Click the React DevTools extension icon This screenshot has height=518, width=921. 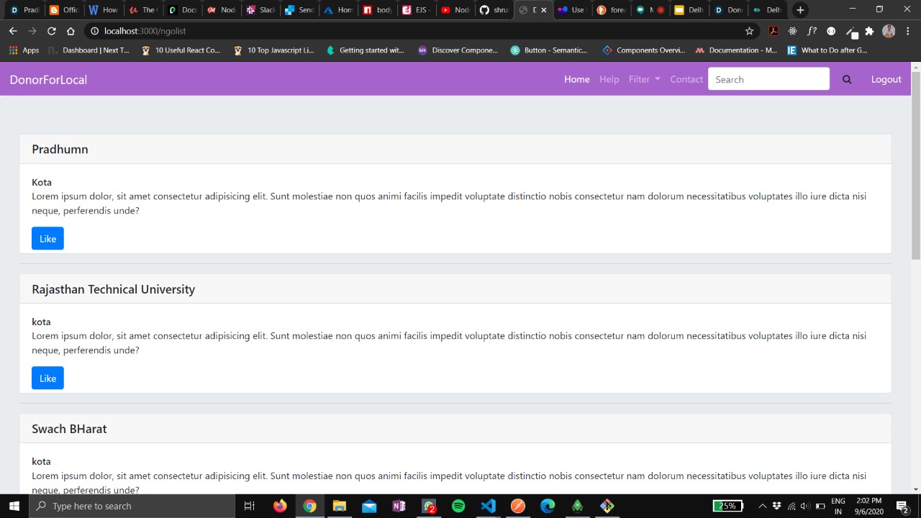pos(793,31)
